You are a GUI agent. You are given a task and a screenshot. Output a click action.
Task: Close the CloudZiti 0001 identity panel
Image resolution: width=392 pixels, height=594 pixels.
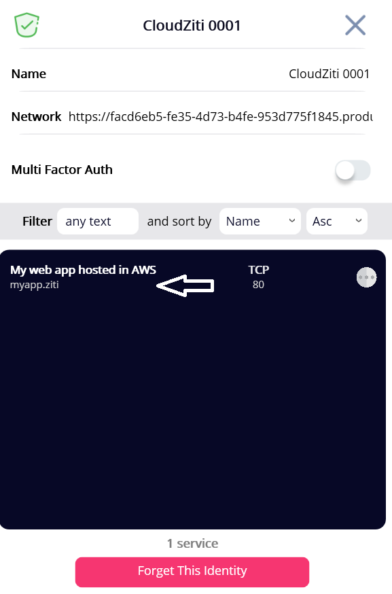tap(355, 25)
